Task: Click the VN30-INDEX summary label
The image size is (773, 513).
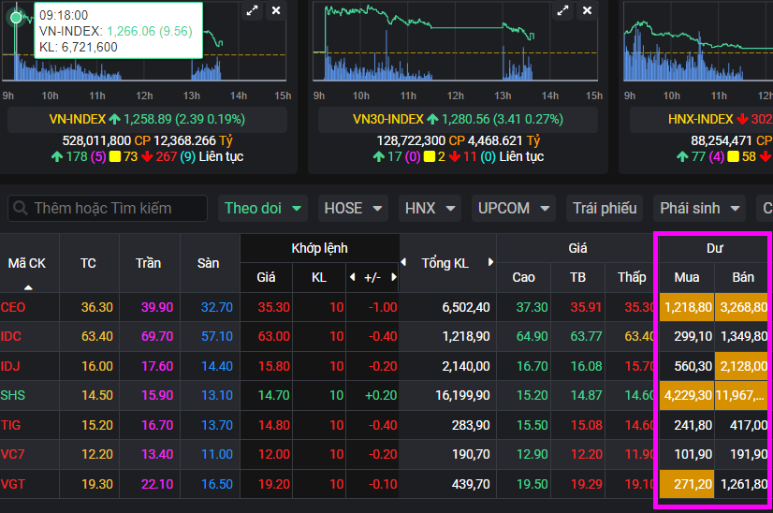Action: [387, 119]
